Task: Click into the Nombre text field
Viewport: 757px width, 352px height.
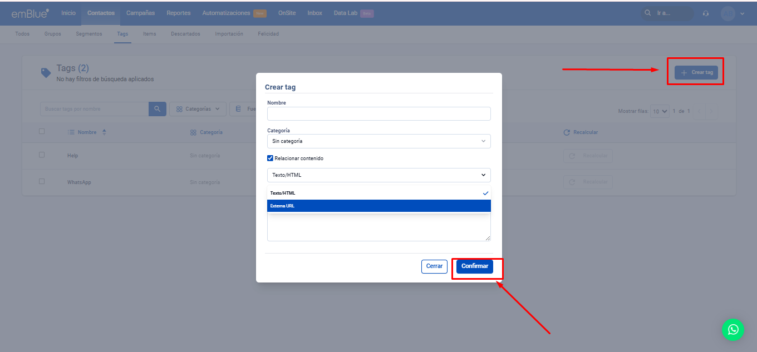Action: coord(378,114)
